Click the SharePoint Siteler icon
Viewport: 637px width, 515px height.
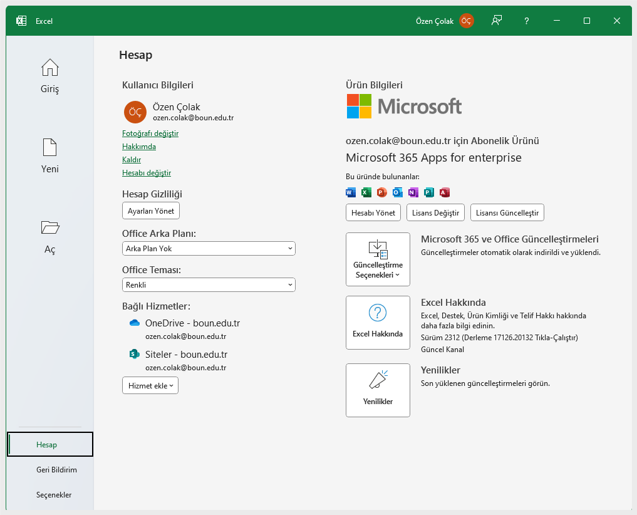coord(135,354)
